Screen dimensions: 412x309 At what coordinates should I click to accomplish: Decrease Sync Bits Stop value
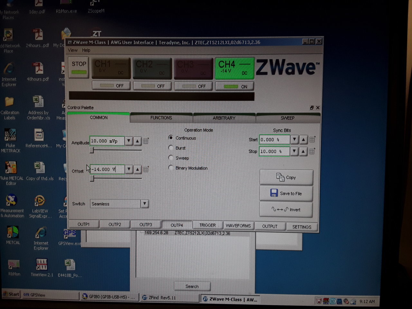294,151
